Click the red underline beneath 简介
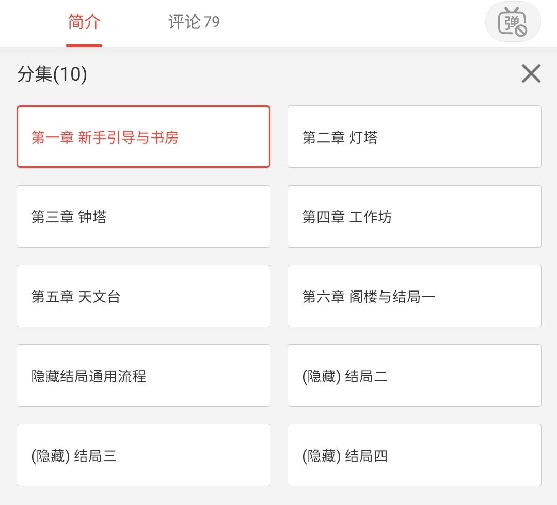Image resolution: width=557 pixels, height=505 pixels. [x=84, y=45]
